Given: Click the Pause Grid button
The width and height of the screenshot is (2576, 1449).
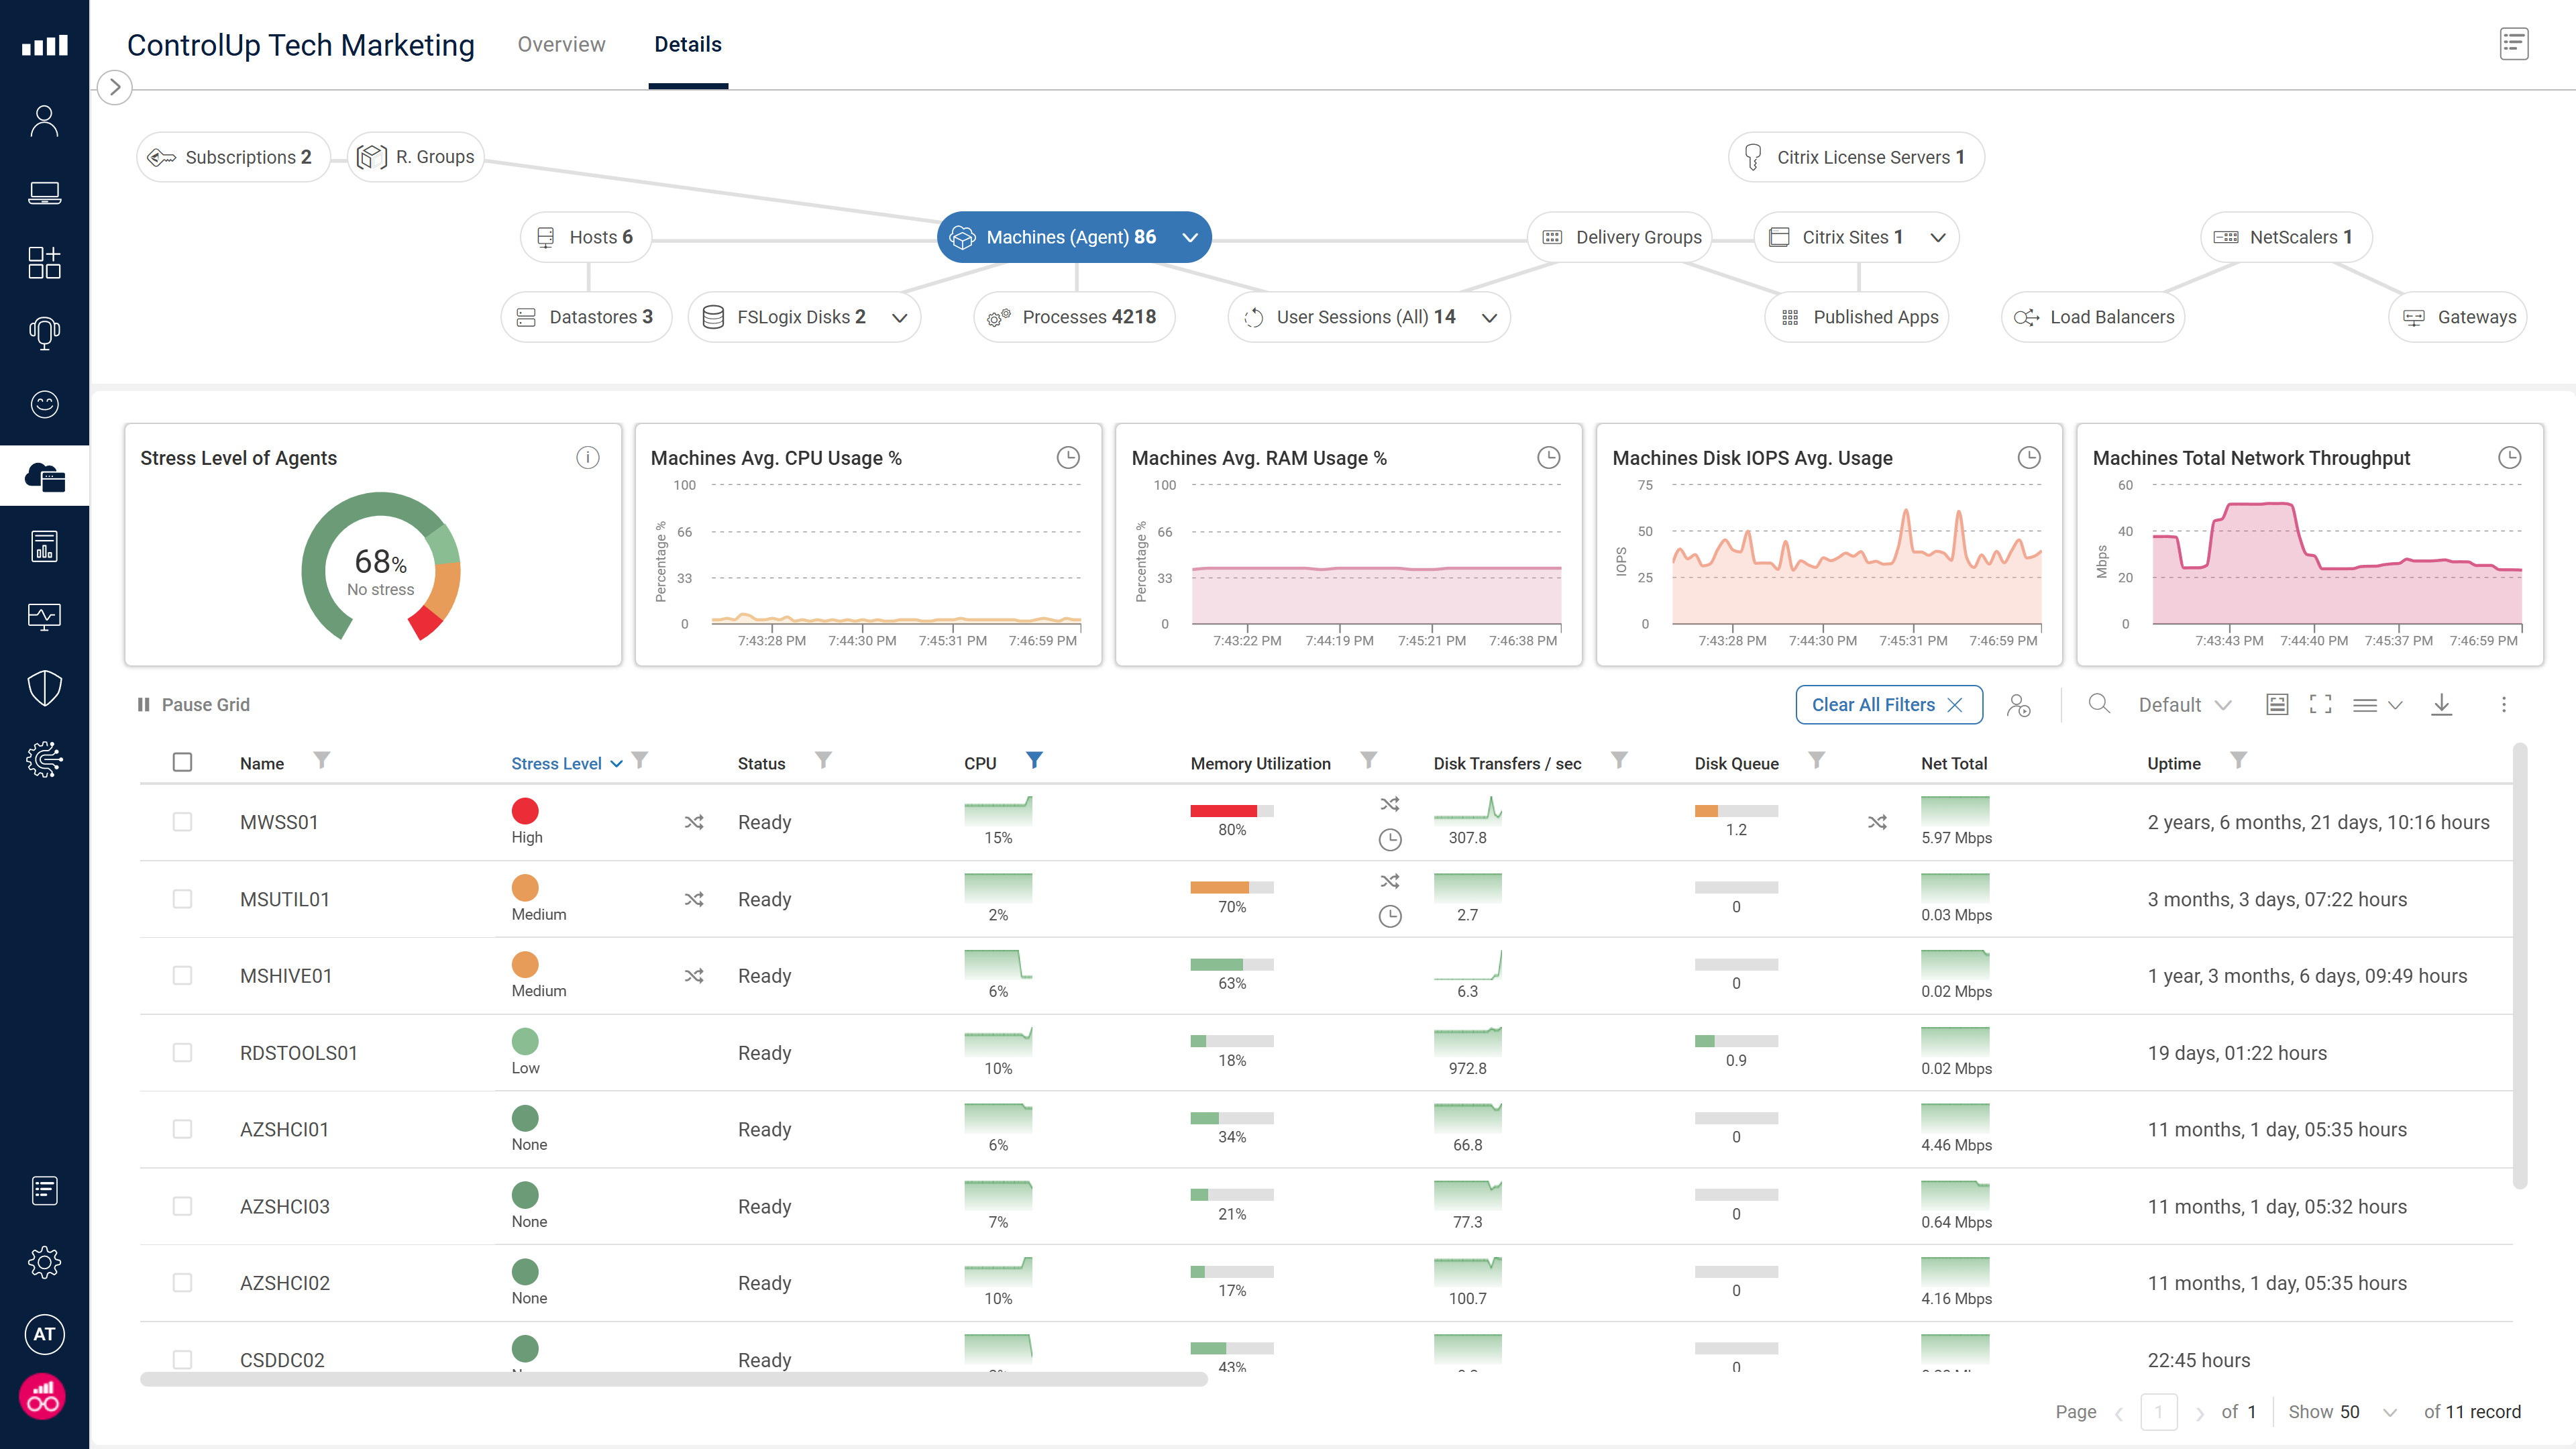Looking at the screenshot, I should tap(194, 704).
